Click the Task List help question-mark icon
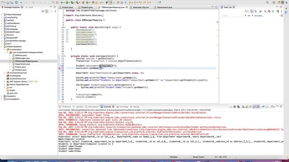The height and width of the screenshot is (162, 289). point(282,16)
